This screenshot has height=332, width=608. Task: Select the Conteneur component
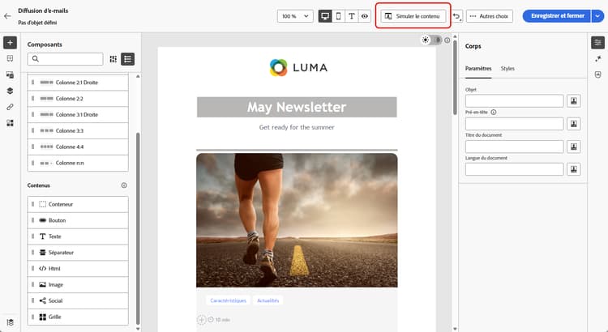point(78,204)
